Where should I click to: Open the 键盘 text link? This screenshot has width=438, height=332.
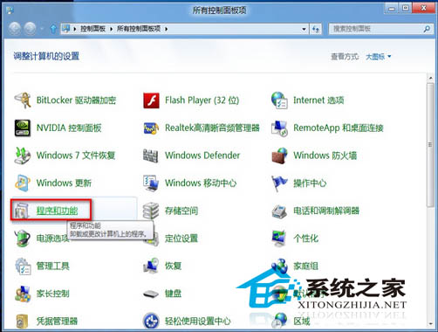click(x=173, y=294)
